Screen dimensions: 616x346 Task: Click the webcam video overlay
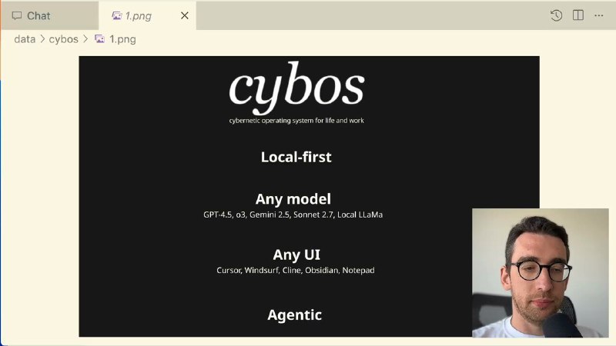point(541,273)
